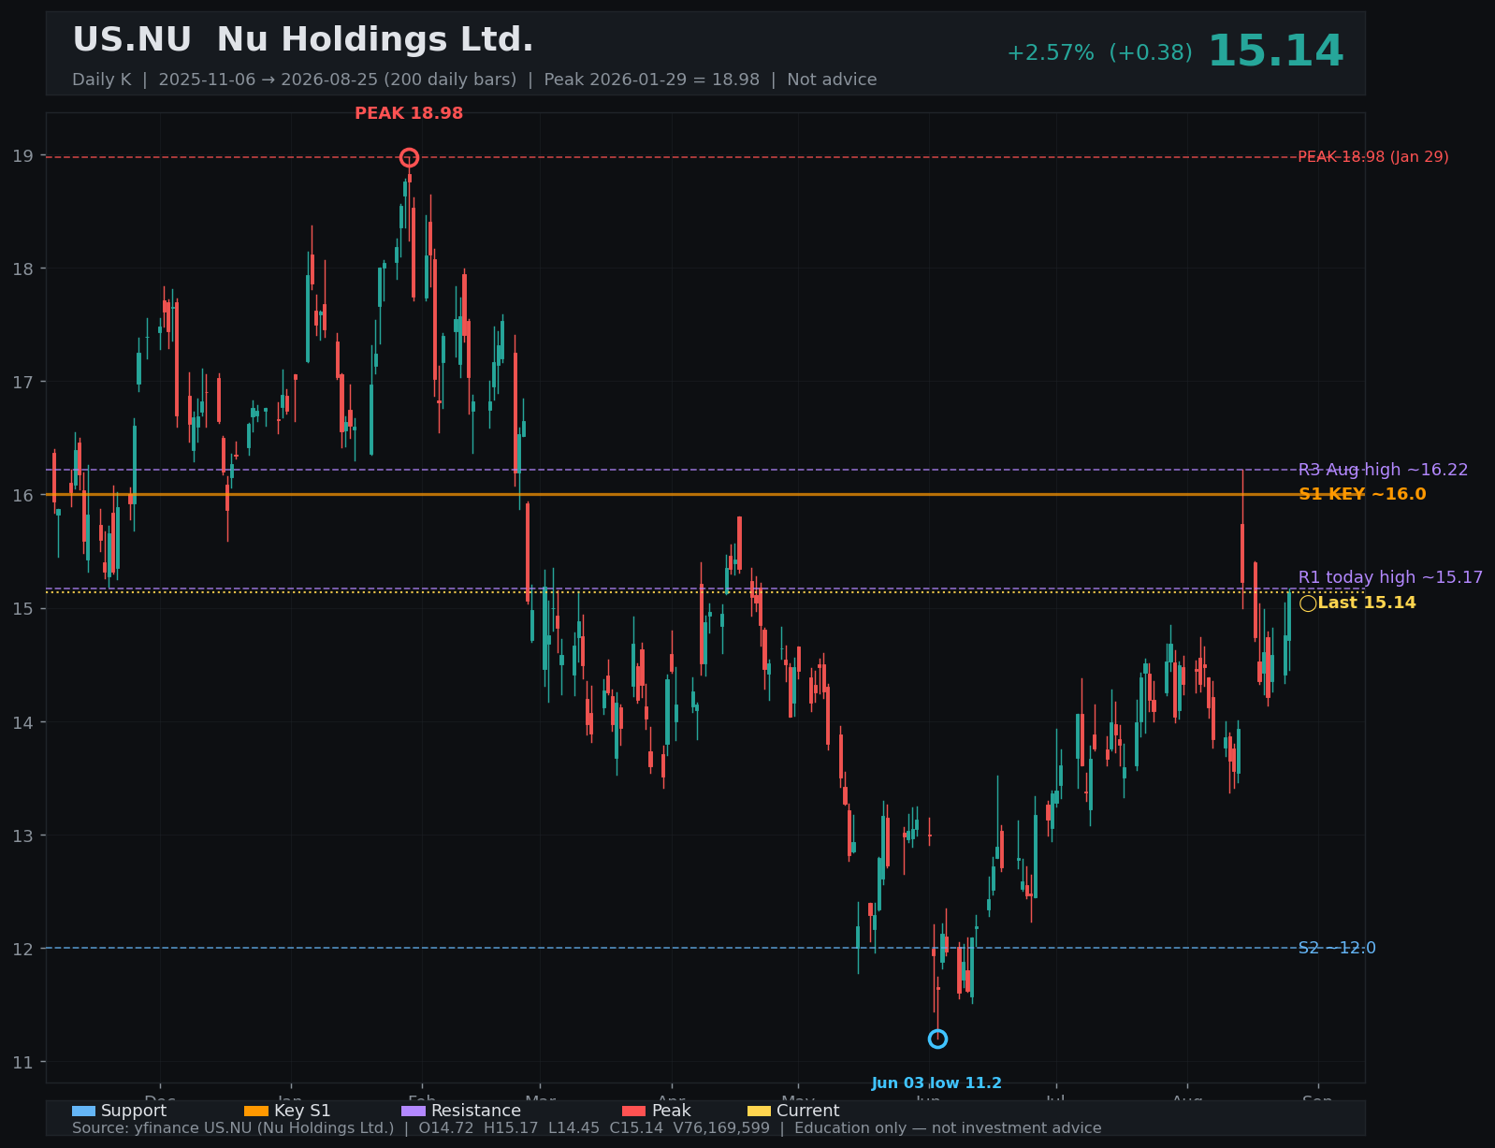Select the yellow Current legend swatch
Image resolution: width=1495 pixels, height=1148 pixels.
[759, 1111]
